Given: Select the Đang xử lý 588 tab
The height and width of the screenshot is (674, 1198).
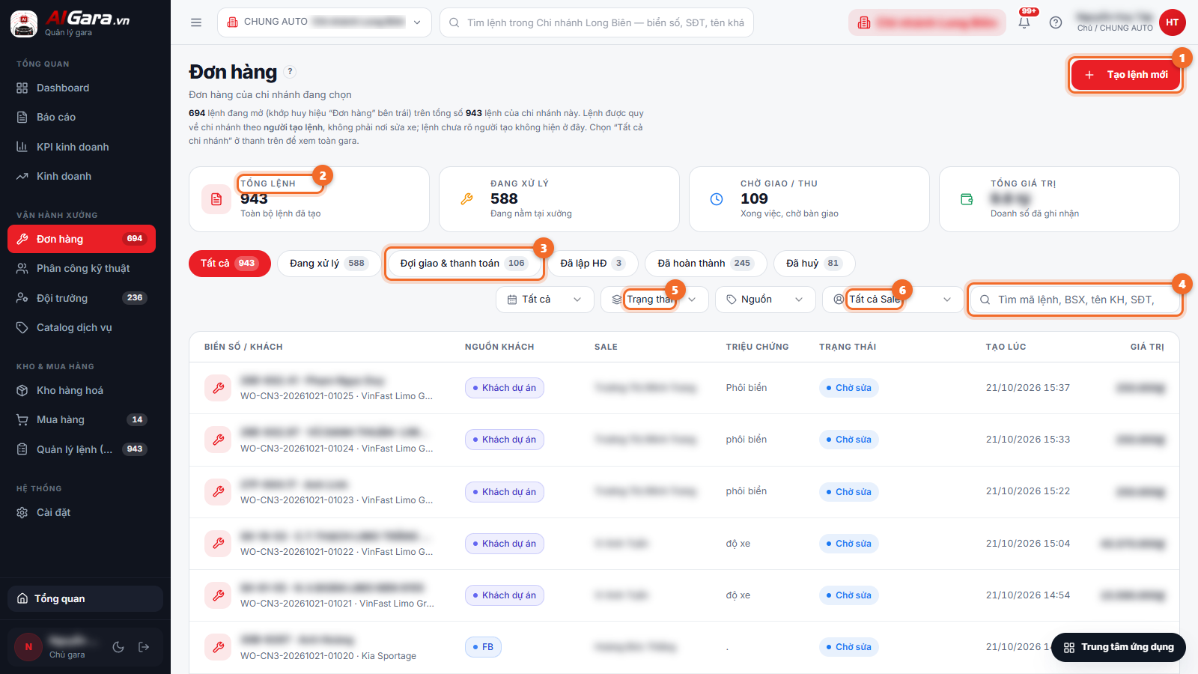Looking at the screenshot, I should (x=328, y=264).
